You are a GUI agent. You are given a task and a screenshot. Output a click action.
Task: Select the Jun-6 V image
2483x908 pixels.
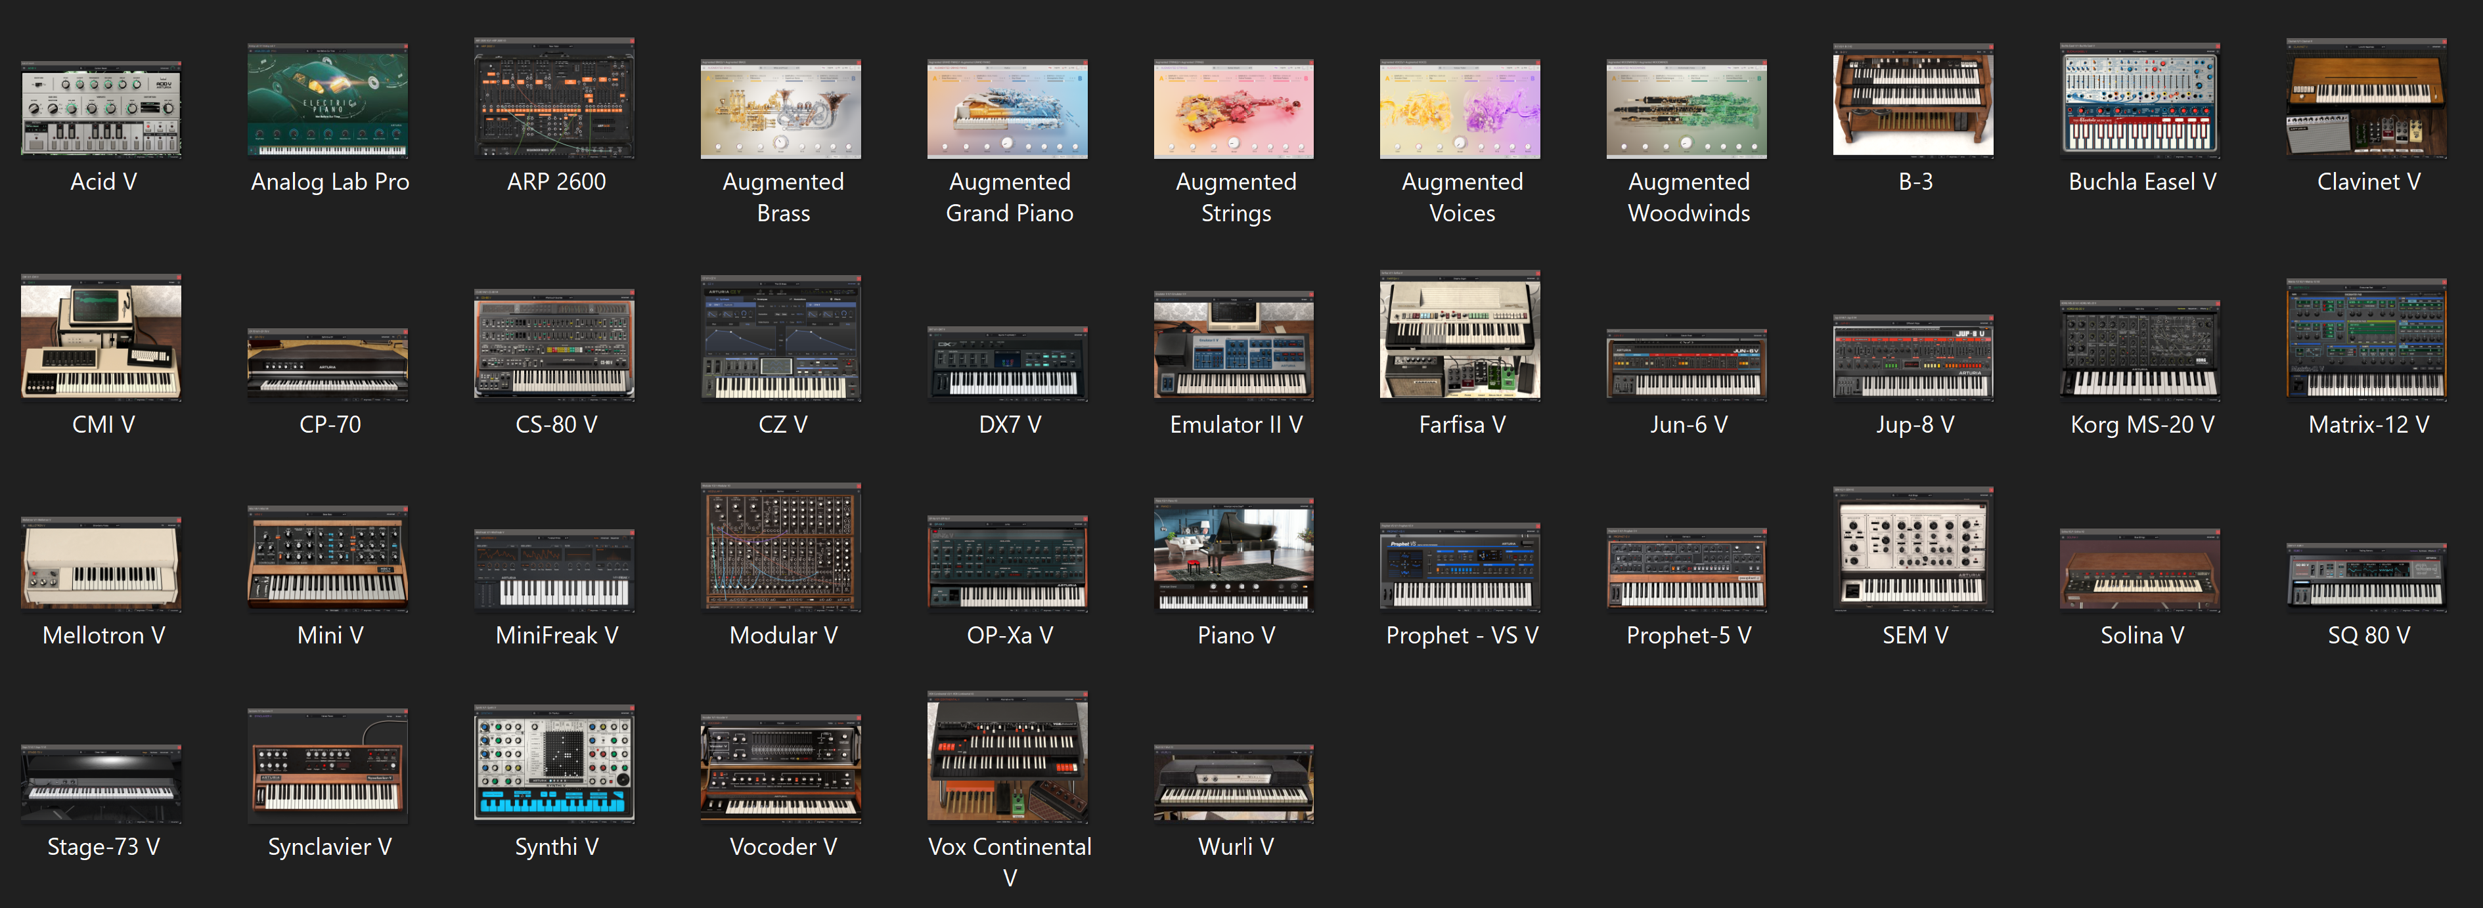point(1687,365)
